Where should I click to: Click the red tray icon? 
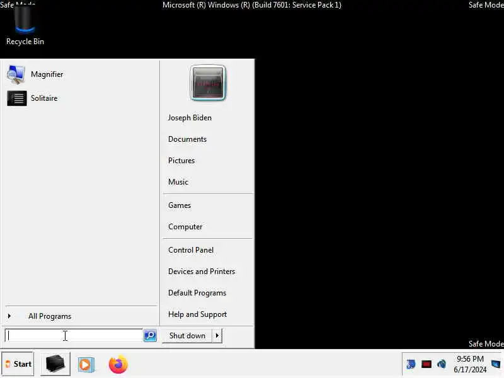point(427,364)
